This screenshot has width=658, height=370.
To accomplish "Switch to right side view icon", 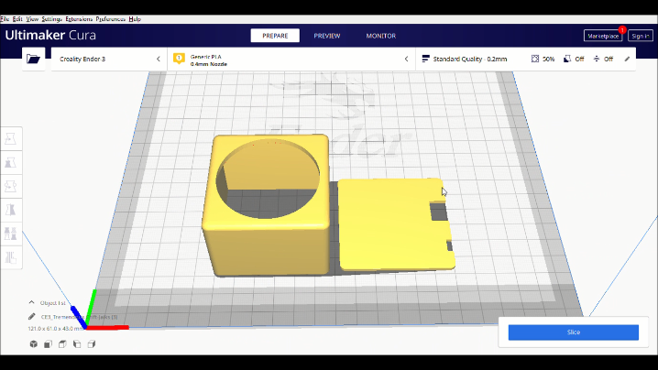I will click(x=92, y=344).
